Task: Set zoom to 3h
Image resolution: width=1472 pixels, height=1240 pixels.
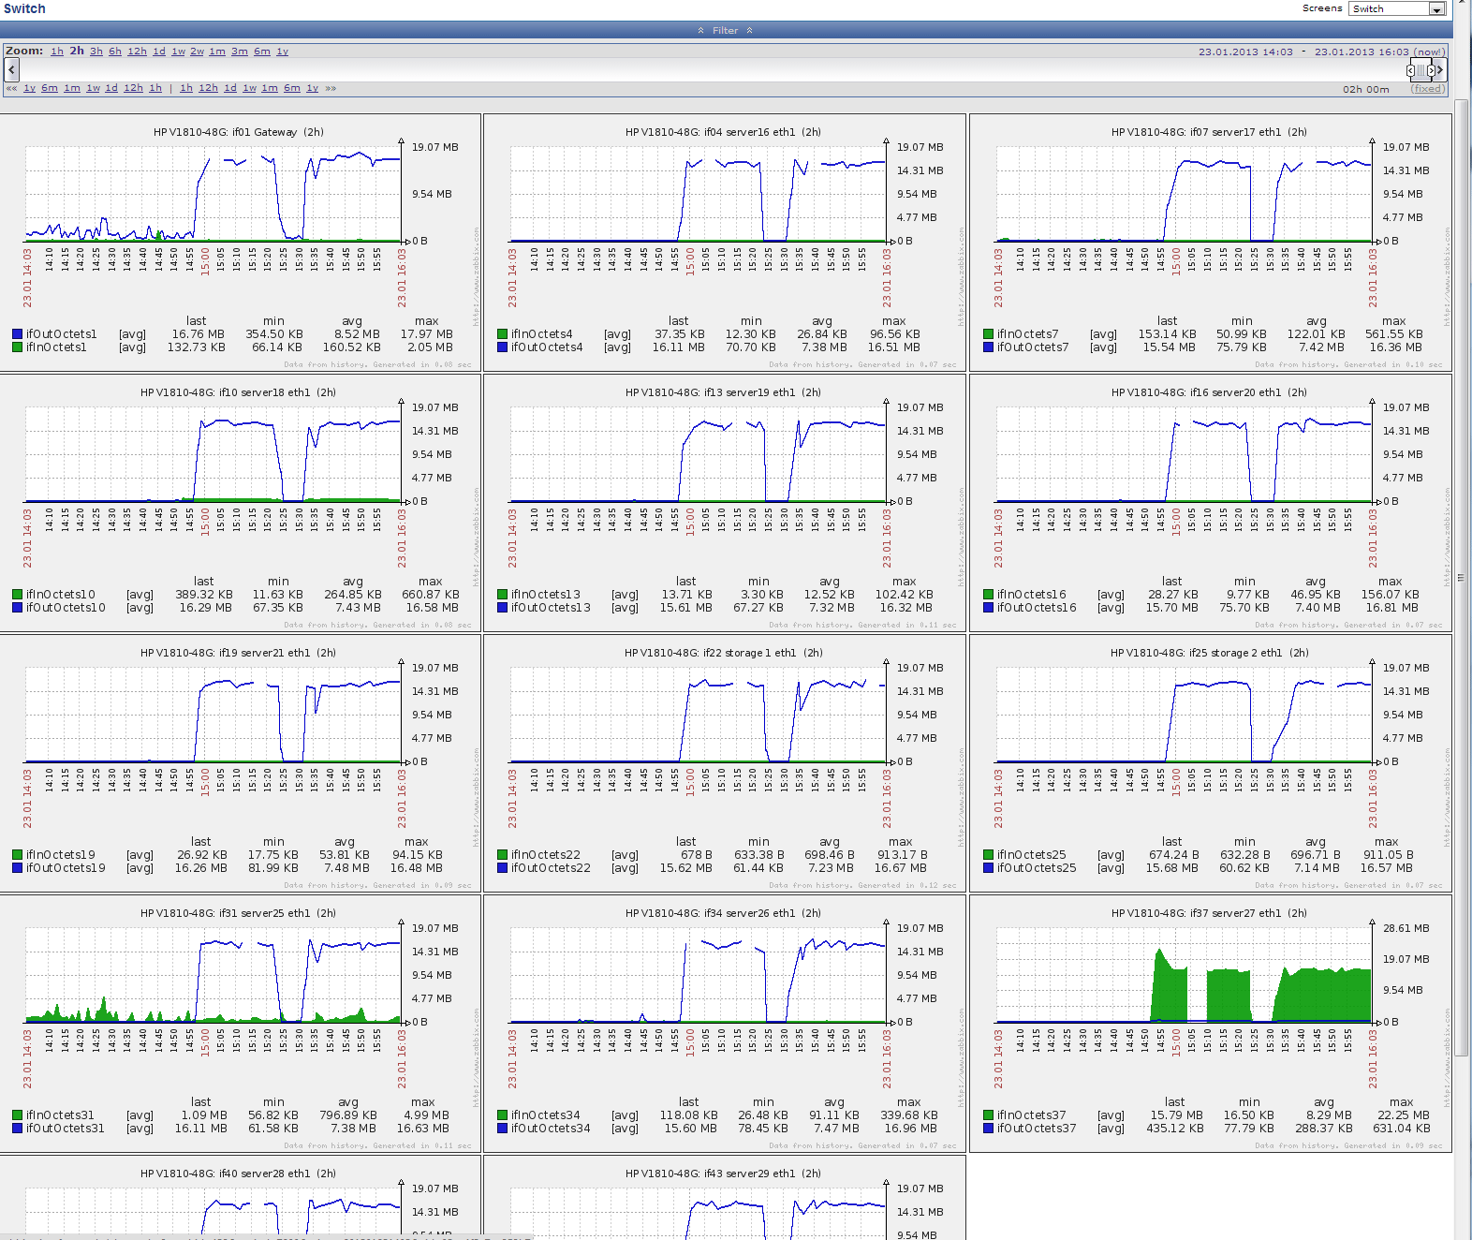Action: (x=96, y=52)
